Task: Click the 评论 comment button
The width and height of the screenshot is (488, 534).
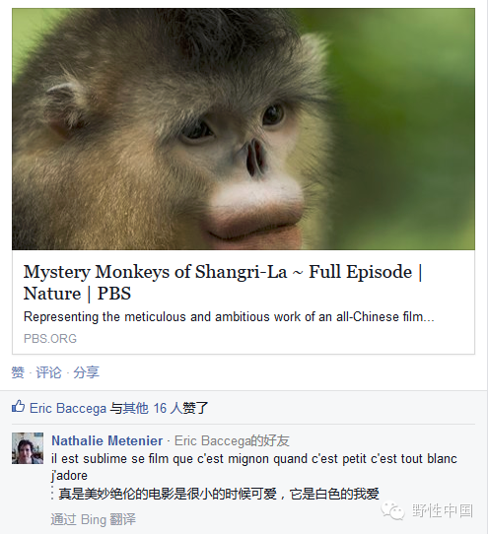Action: coord(48,372)
